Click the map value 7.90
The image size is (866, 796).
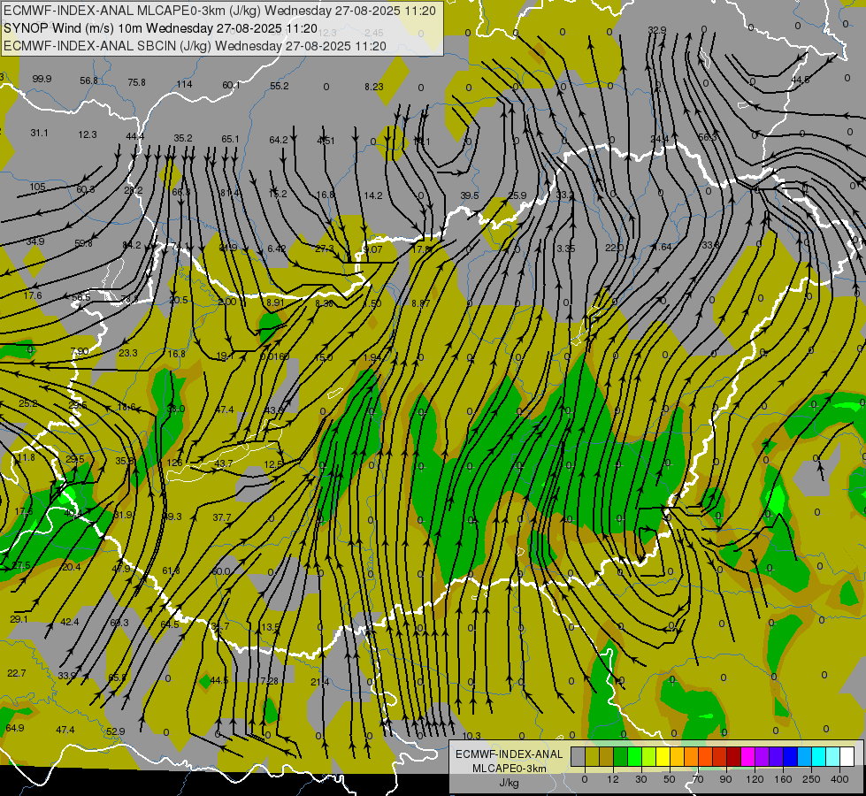coord(80,351)
